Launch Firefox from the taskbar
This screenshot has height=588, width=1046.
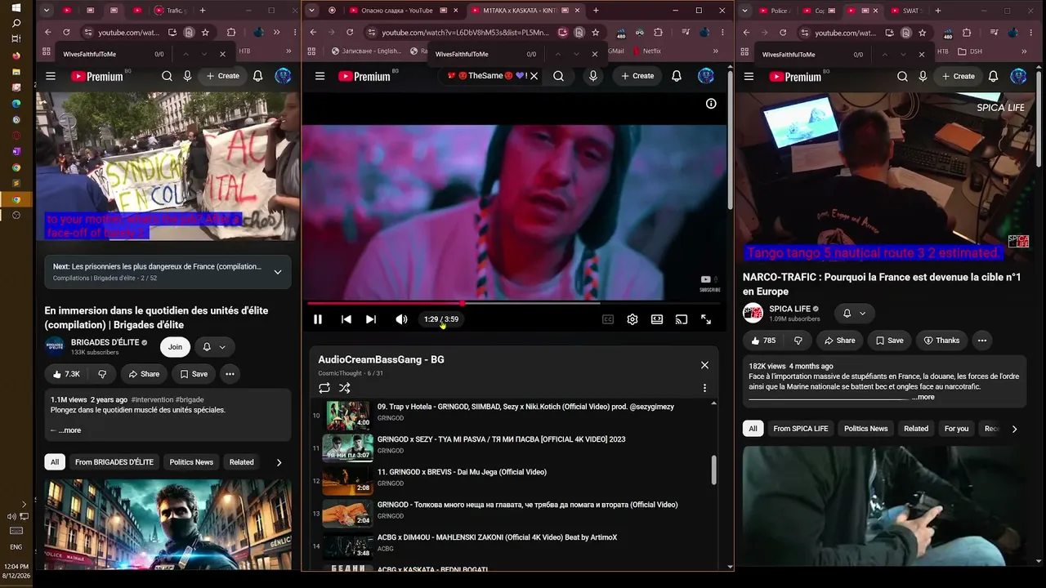coord(16,56)
